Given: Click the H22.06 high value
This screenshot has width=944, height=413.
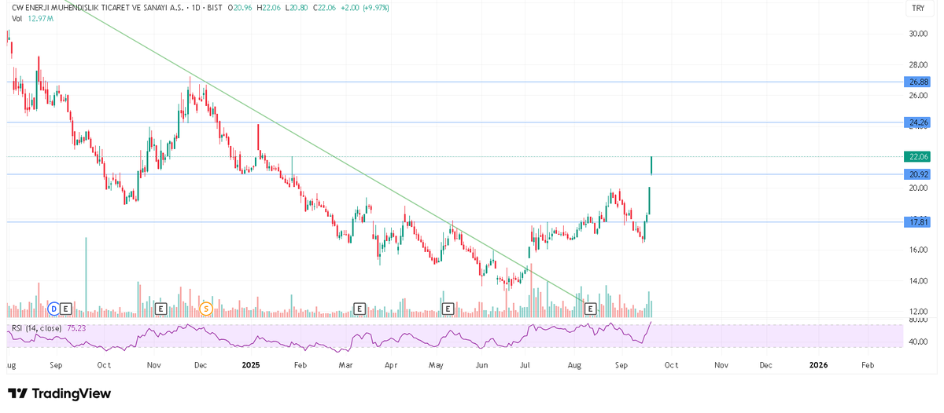Looking at the screenshot, I should 267,8.
